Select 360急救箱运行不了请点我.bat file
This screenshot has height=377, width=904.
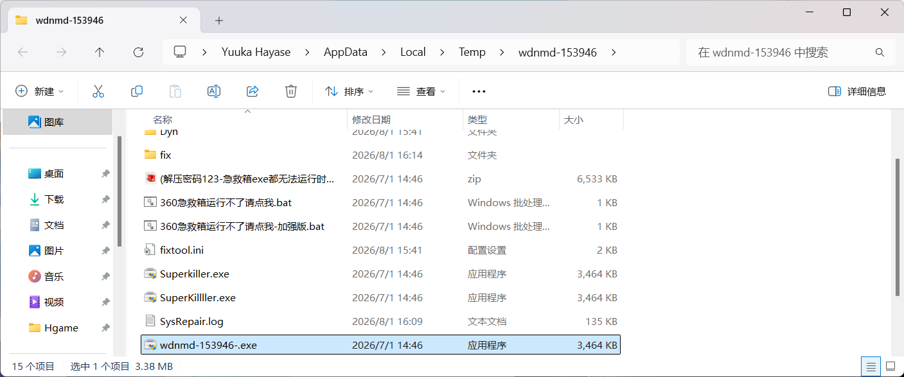[226, 202]
